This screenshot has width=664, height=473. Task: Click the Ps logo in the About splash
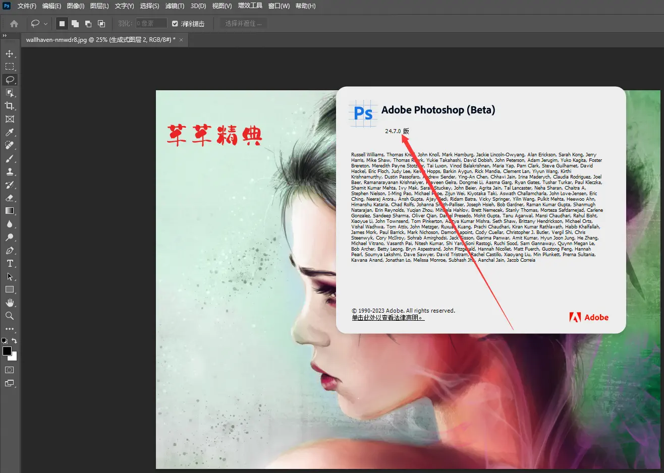tap(363, 113)
